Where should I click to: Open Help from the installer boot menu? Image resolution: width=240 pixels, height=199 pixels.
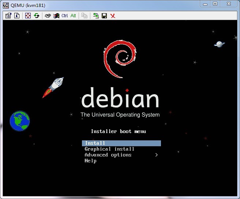tap(90, 161)
